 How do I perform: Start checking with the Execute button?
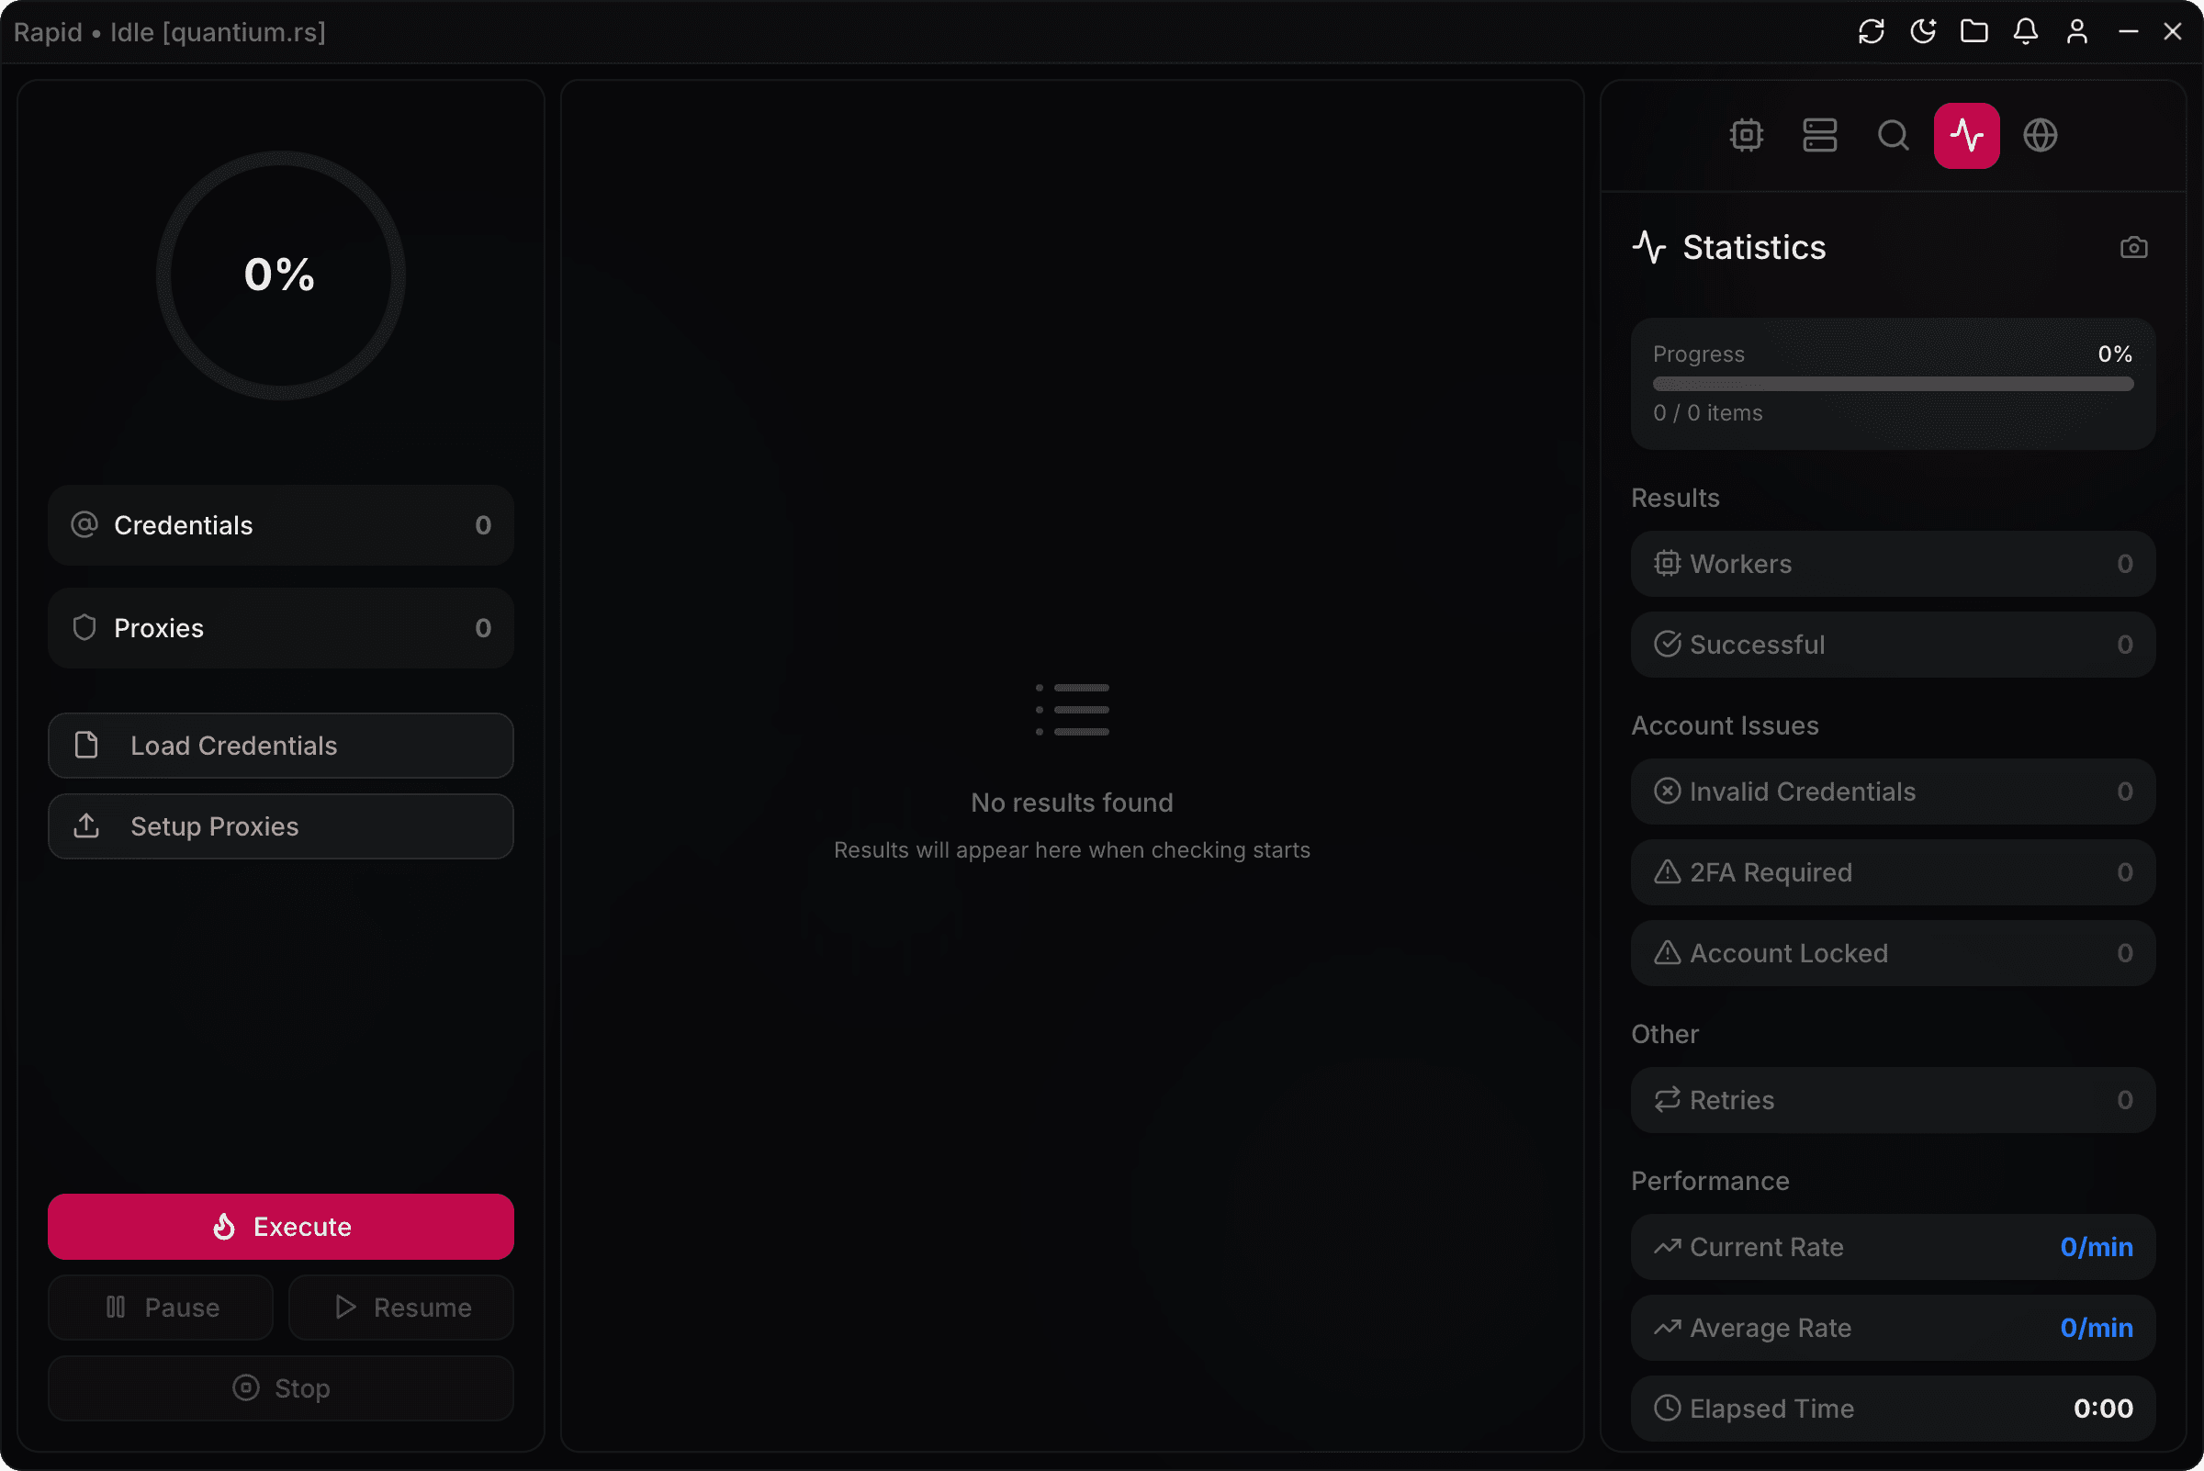pos(280,1227)
